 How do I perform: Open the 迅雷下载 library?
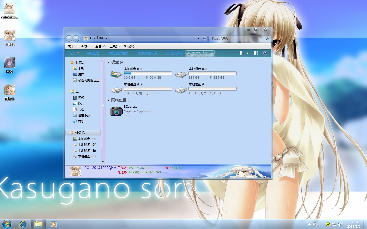coord(84,115)
